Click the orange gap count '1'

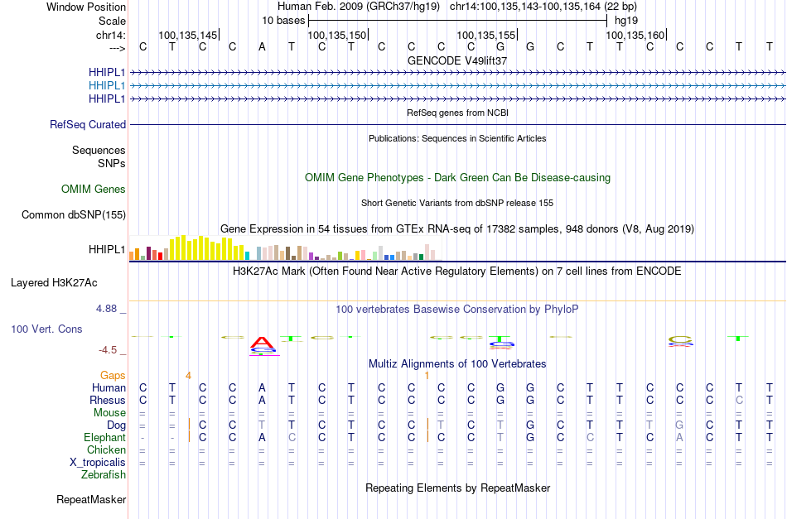click(x=427, y=376)
